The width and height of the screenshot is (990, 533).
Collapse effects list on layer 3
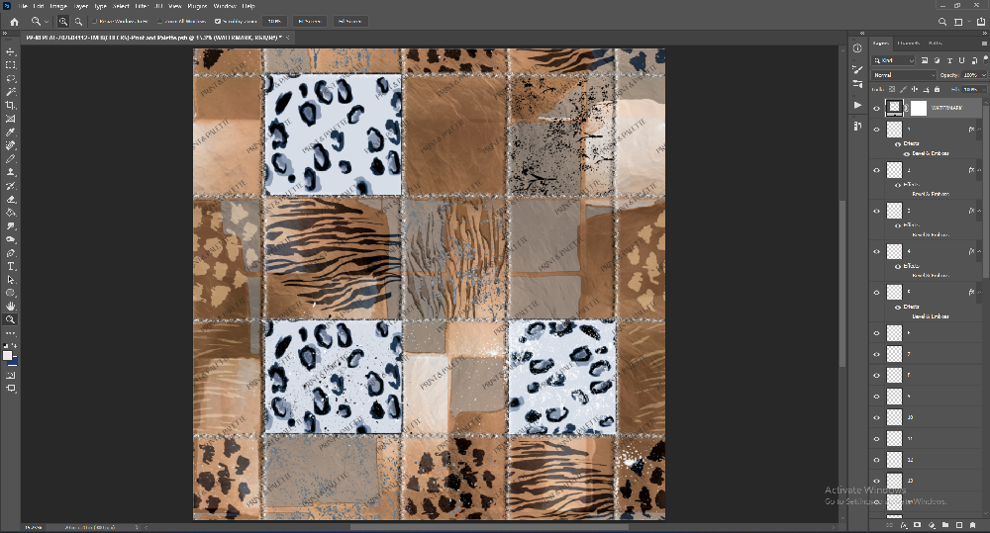tap(978, 211)
